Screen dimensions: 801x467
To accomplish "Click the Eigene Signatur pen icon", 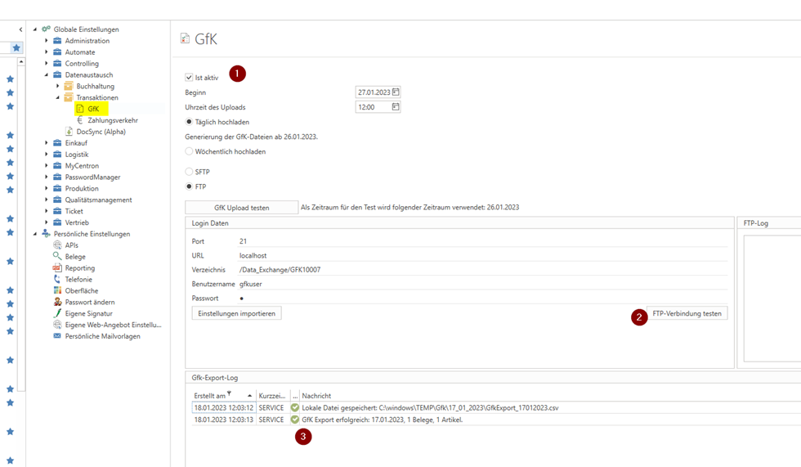I will coord(57,313).
